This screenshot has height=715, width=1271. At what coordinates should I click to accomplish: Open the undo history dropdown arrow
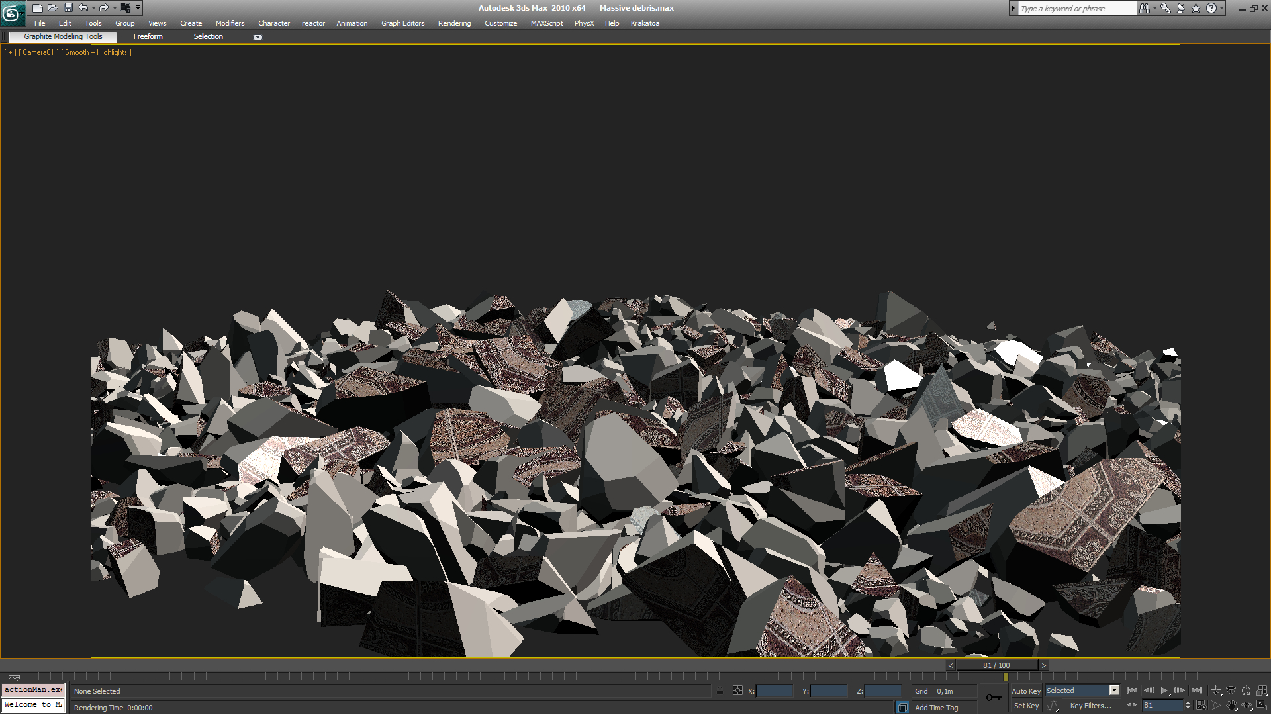pos(93,8)
